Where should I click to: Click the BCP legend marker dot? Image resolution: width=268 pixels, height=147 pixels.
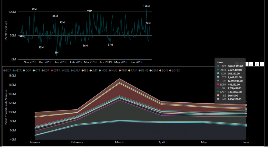(4, 70)
